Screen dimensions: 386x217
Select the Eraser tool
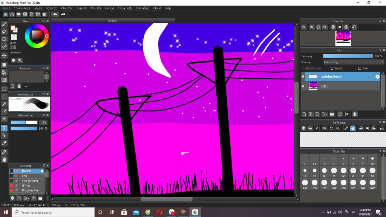pos(4,32)
